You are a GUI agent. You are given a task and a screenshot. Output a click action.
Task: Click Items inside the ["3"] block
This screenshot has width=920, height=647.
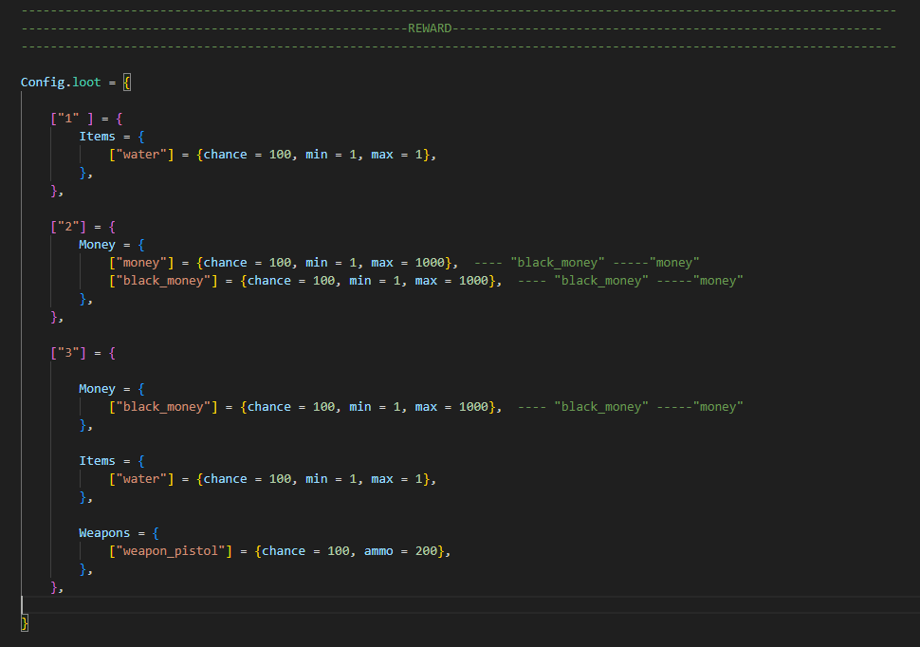point(98,461)
